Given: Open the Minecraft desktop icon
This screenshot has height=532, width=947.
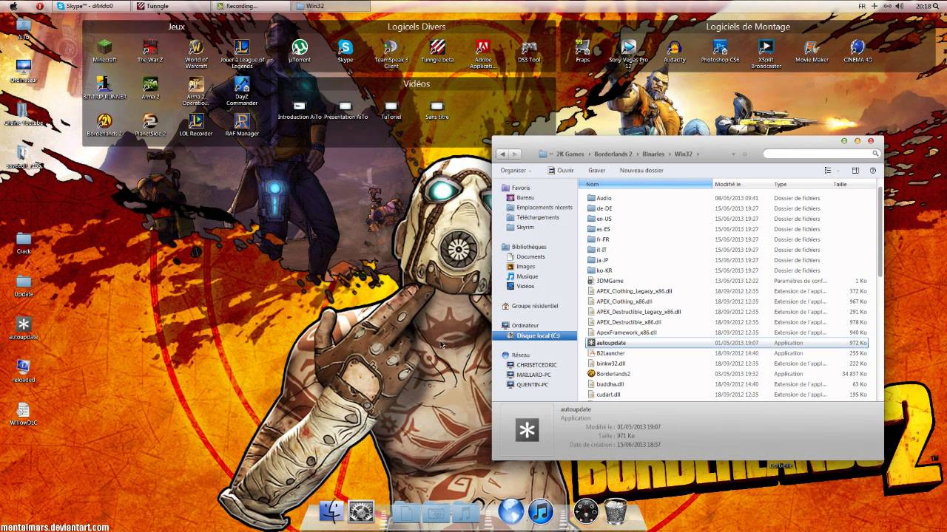Looking at the screenshot, I should [x=104, y=50].
